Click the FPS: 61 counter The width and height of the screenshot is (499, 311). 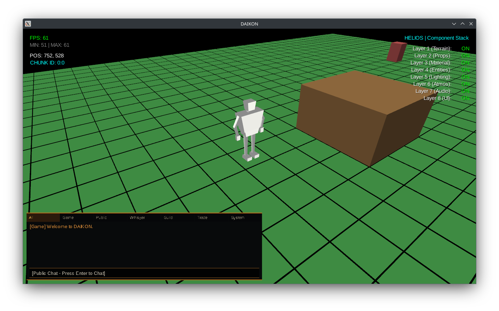pyautogui.click(x=39, y=38)
